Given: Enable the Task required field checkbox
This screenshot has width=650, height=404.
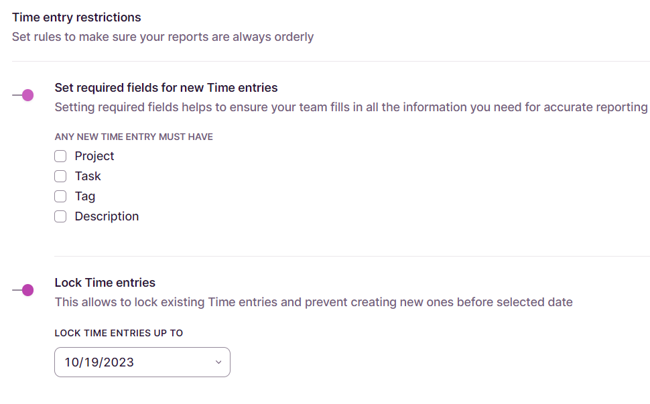Looking at the screenshot, I should coord(60,176).
